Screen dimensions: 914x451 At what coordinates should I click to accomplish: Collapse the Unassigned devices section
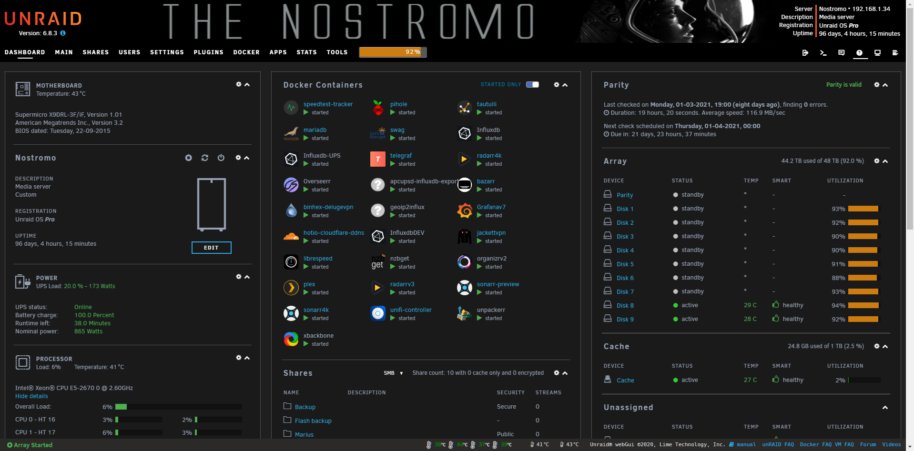(885, 408)
